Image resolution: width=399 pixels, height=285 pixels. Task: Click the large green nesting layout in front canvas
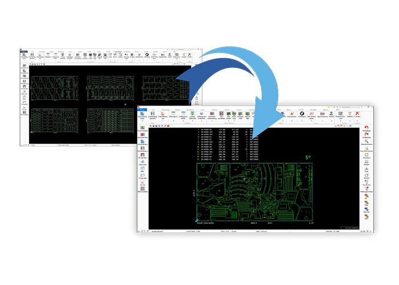pyautogui.click(x=255, y=192)
